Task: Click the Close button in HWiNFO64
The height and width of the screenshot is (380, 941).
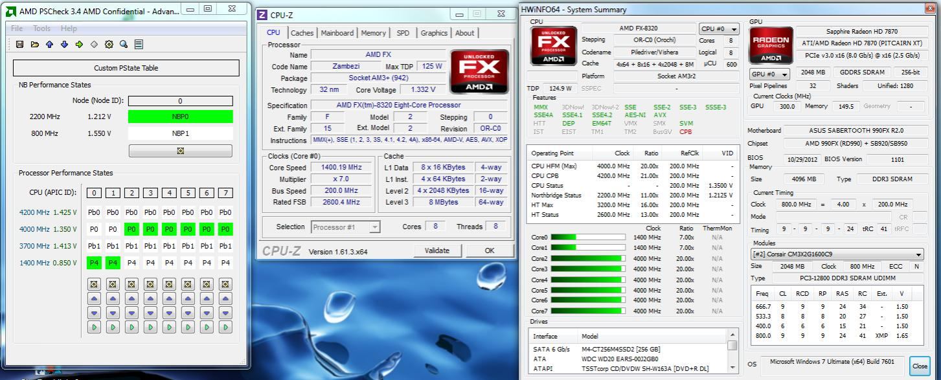Action: (x=920, y=366)
